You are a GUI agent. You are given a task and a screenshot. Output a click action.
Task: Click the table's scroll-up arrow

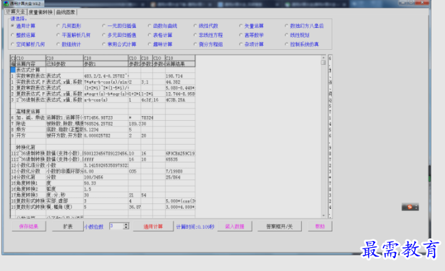tap(324, 57)
